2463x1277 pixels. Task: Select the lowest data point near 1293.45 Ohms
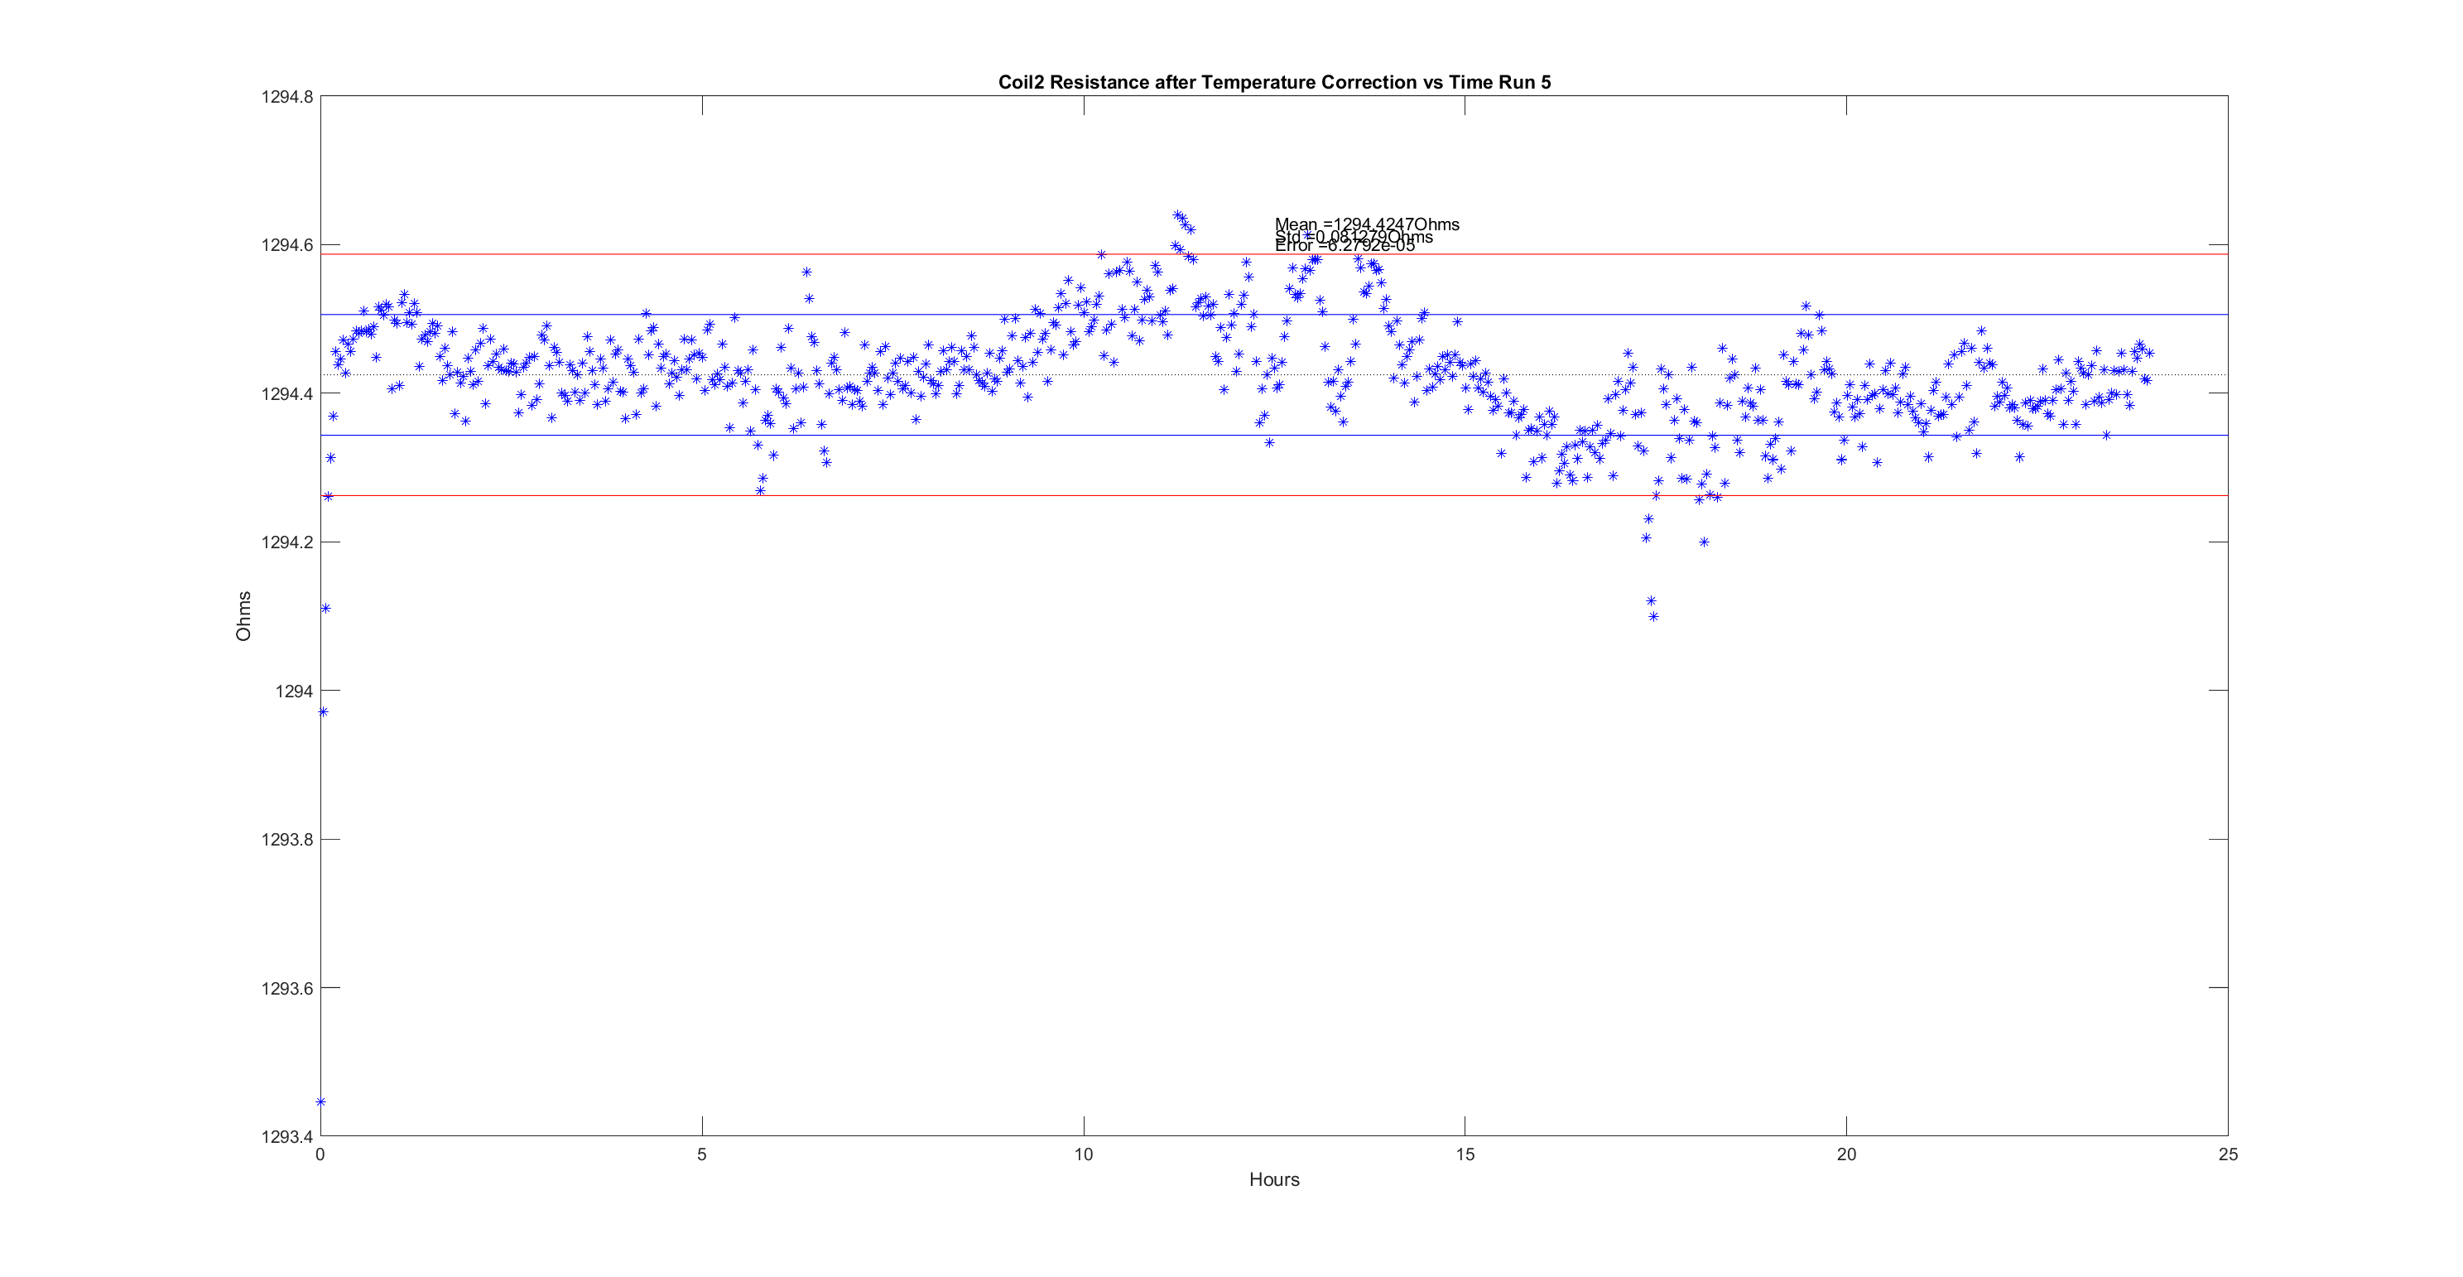click(x=321, y=1102)
